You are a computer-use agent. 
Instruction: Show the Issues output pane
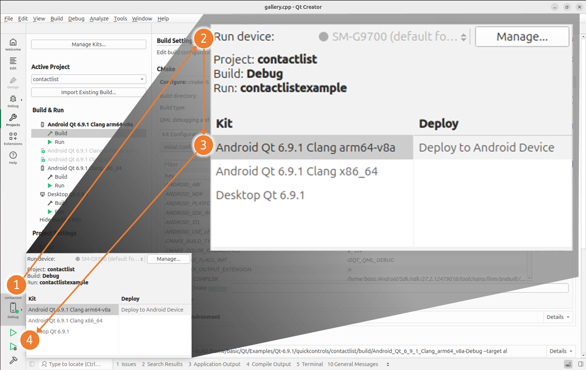126,364
